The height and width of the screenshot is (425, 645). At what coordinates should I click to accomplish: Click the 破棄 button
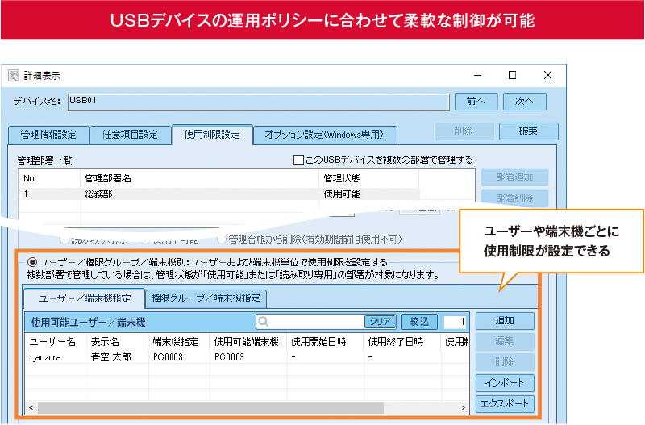[529, 131]
